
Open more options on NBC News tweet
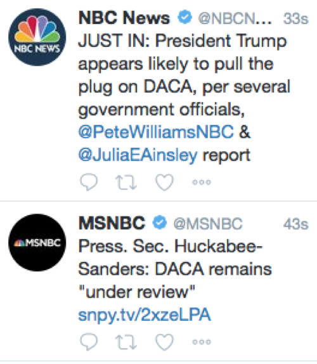coord(202,182)
